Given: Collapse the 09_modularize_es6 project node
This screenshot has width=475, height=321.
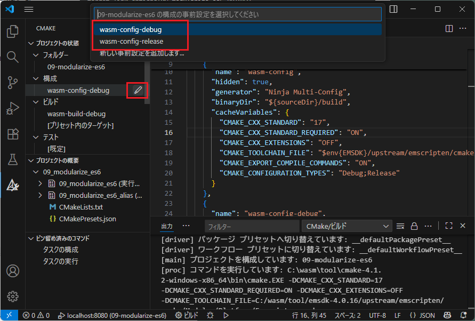Looking at the screenshot, I should 36,172.
